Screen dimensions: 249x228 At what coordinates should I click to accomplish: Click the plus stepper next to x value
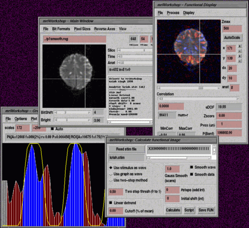[x=240, y=46]
